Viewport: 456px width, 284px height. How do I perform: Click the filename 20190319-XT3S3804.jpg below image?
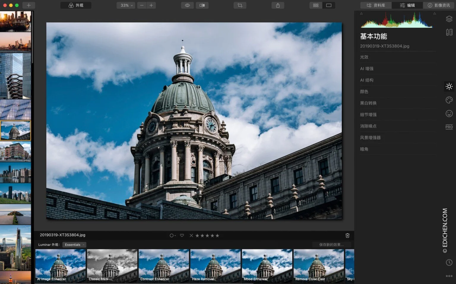coord(63,235)
